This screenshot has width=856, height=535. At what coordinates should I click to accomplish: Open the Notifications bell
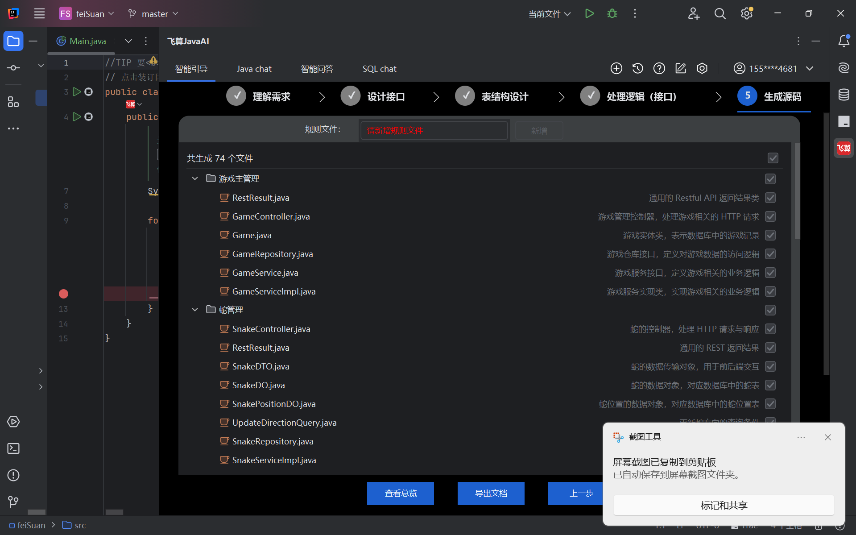click(844, 41)
